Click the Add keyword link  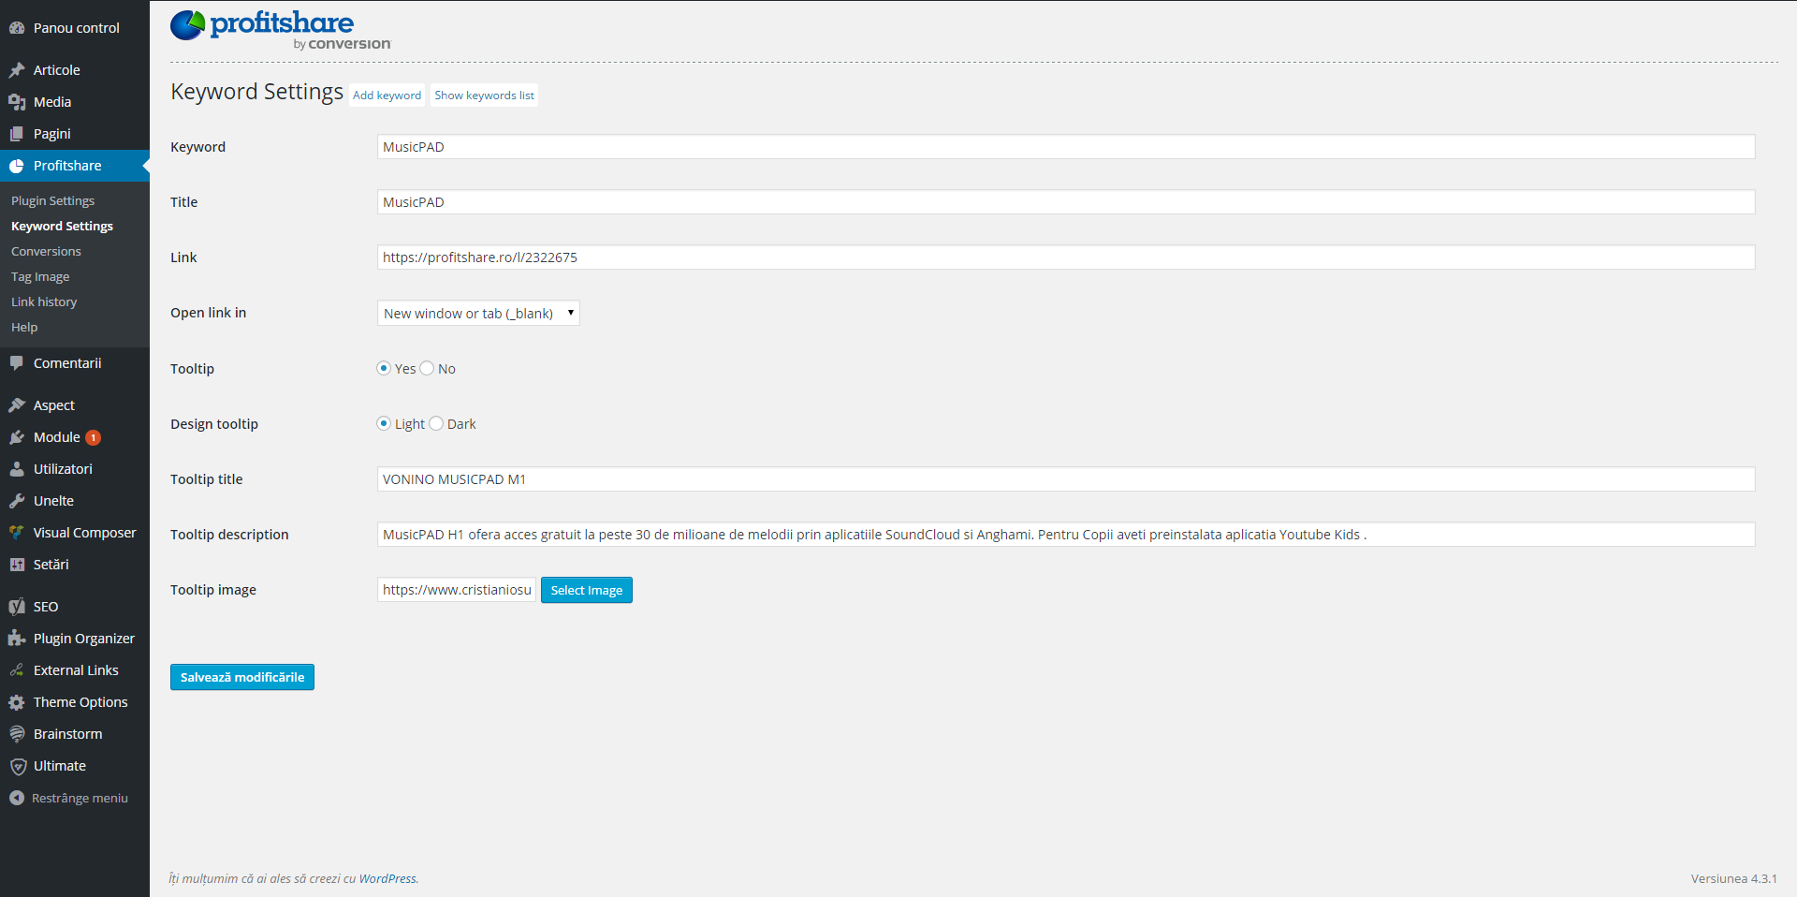tap(387, 96)
